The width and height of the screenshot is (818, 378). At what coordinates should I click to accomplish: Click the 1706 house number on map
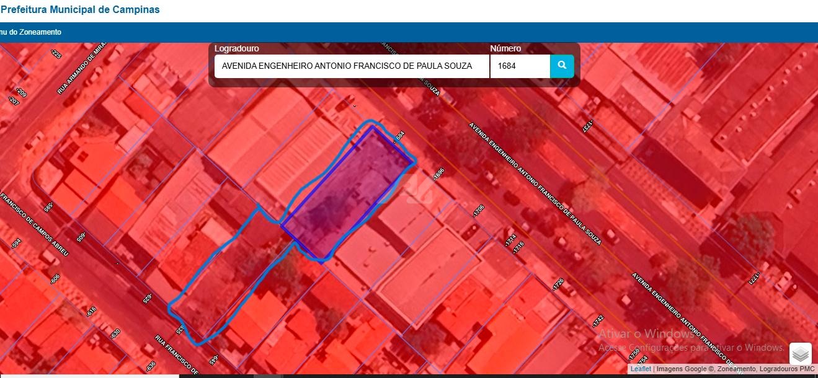(478, 211)
